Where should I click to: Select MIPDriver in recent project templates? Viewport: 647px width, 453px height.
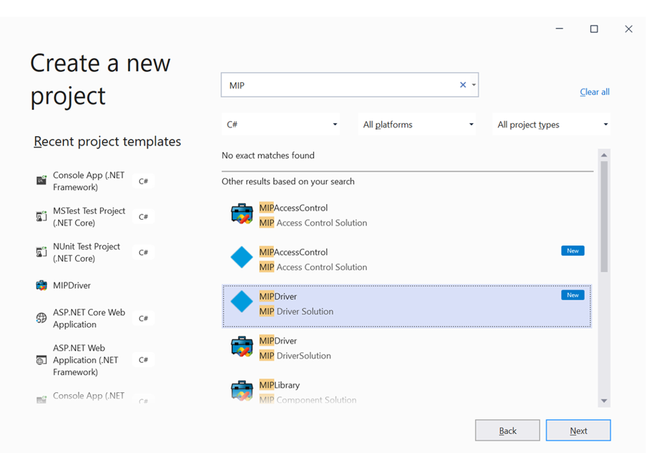pos(95,285)
